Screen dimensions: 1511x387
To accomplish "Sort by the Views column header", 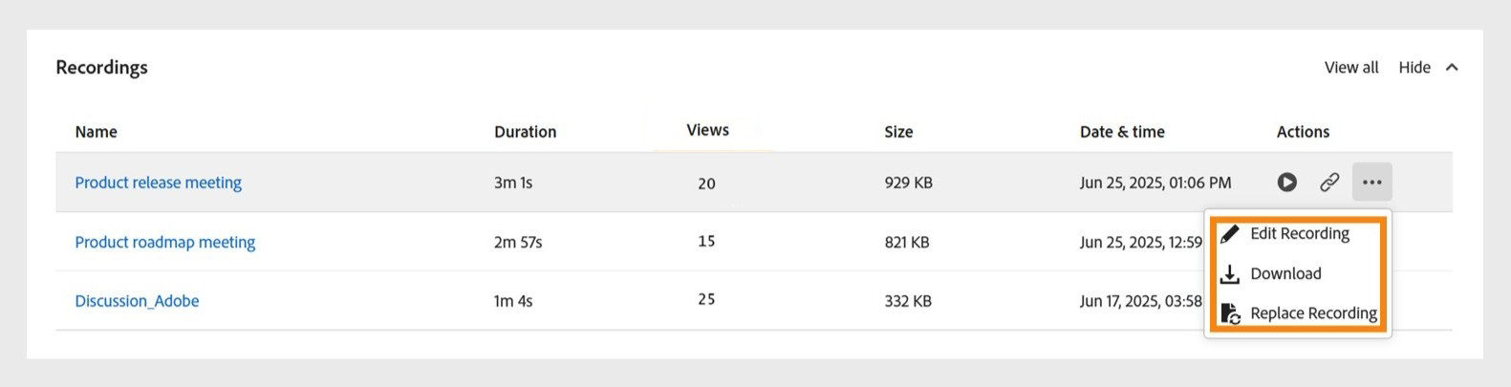I will click(x=708, y=130).
